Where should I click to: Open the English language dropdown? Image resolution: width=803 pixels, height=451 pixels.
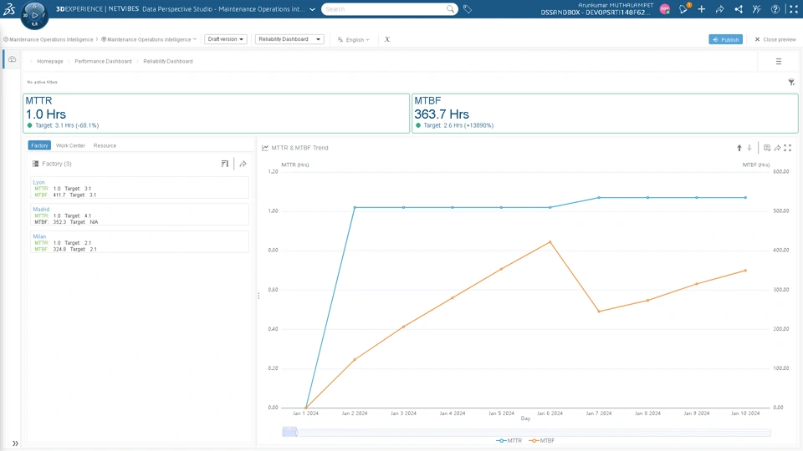click(x=354, y=39)
